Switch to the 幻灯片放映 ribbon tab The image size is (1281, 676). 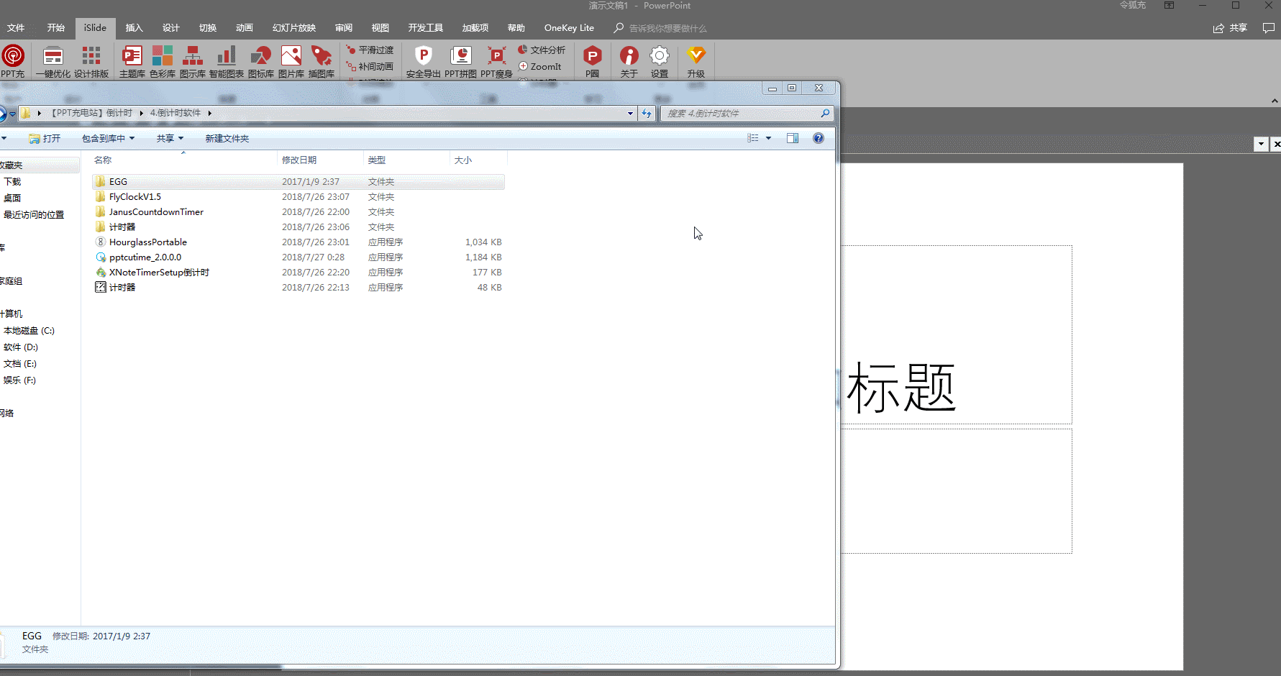293,27
